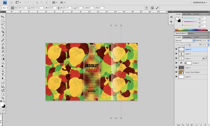Select the Move tool
The image size is (210, 126).
3,17
